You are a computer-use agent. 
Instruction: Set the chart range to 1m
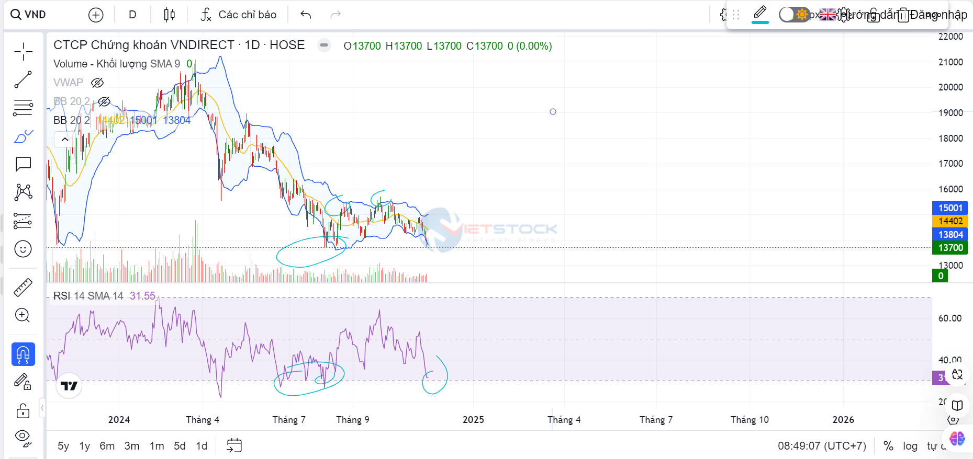(x=157, y=446)
